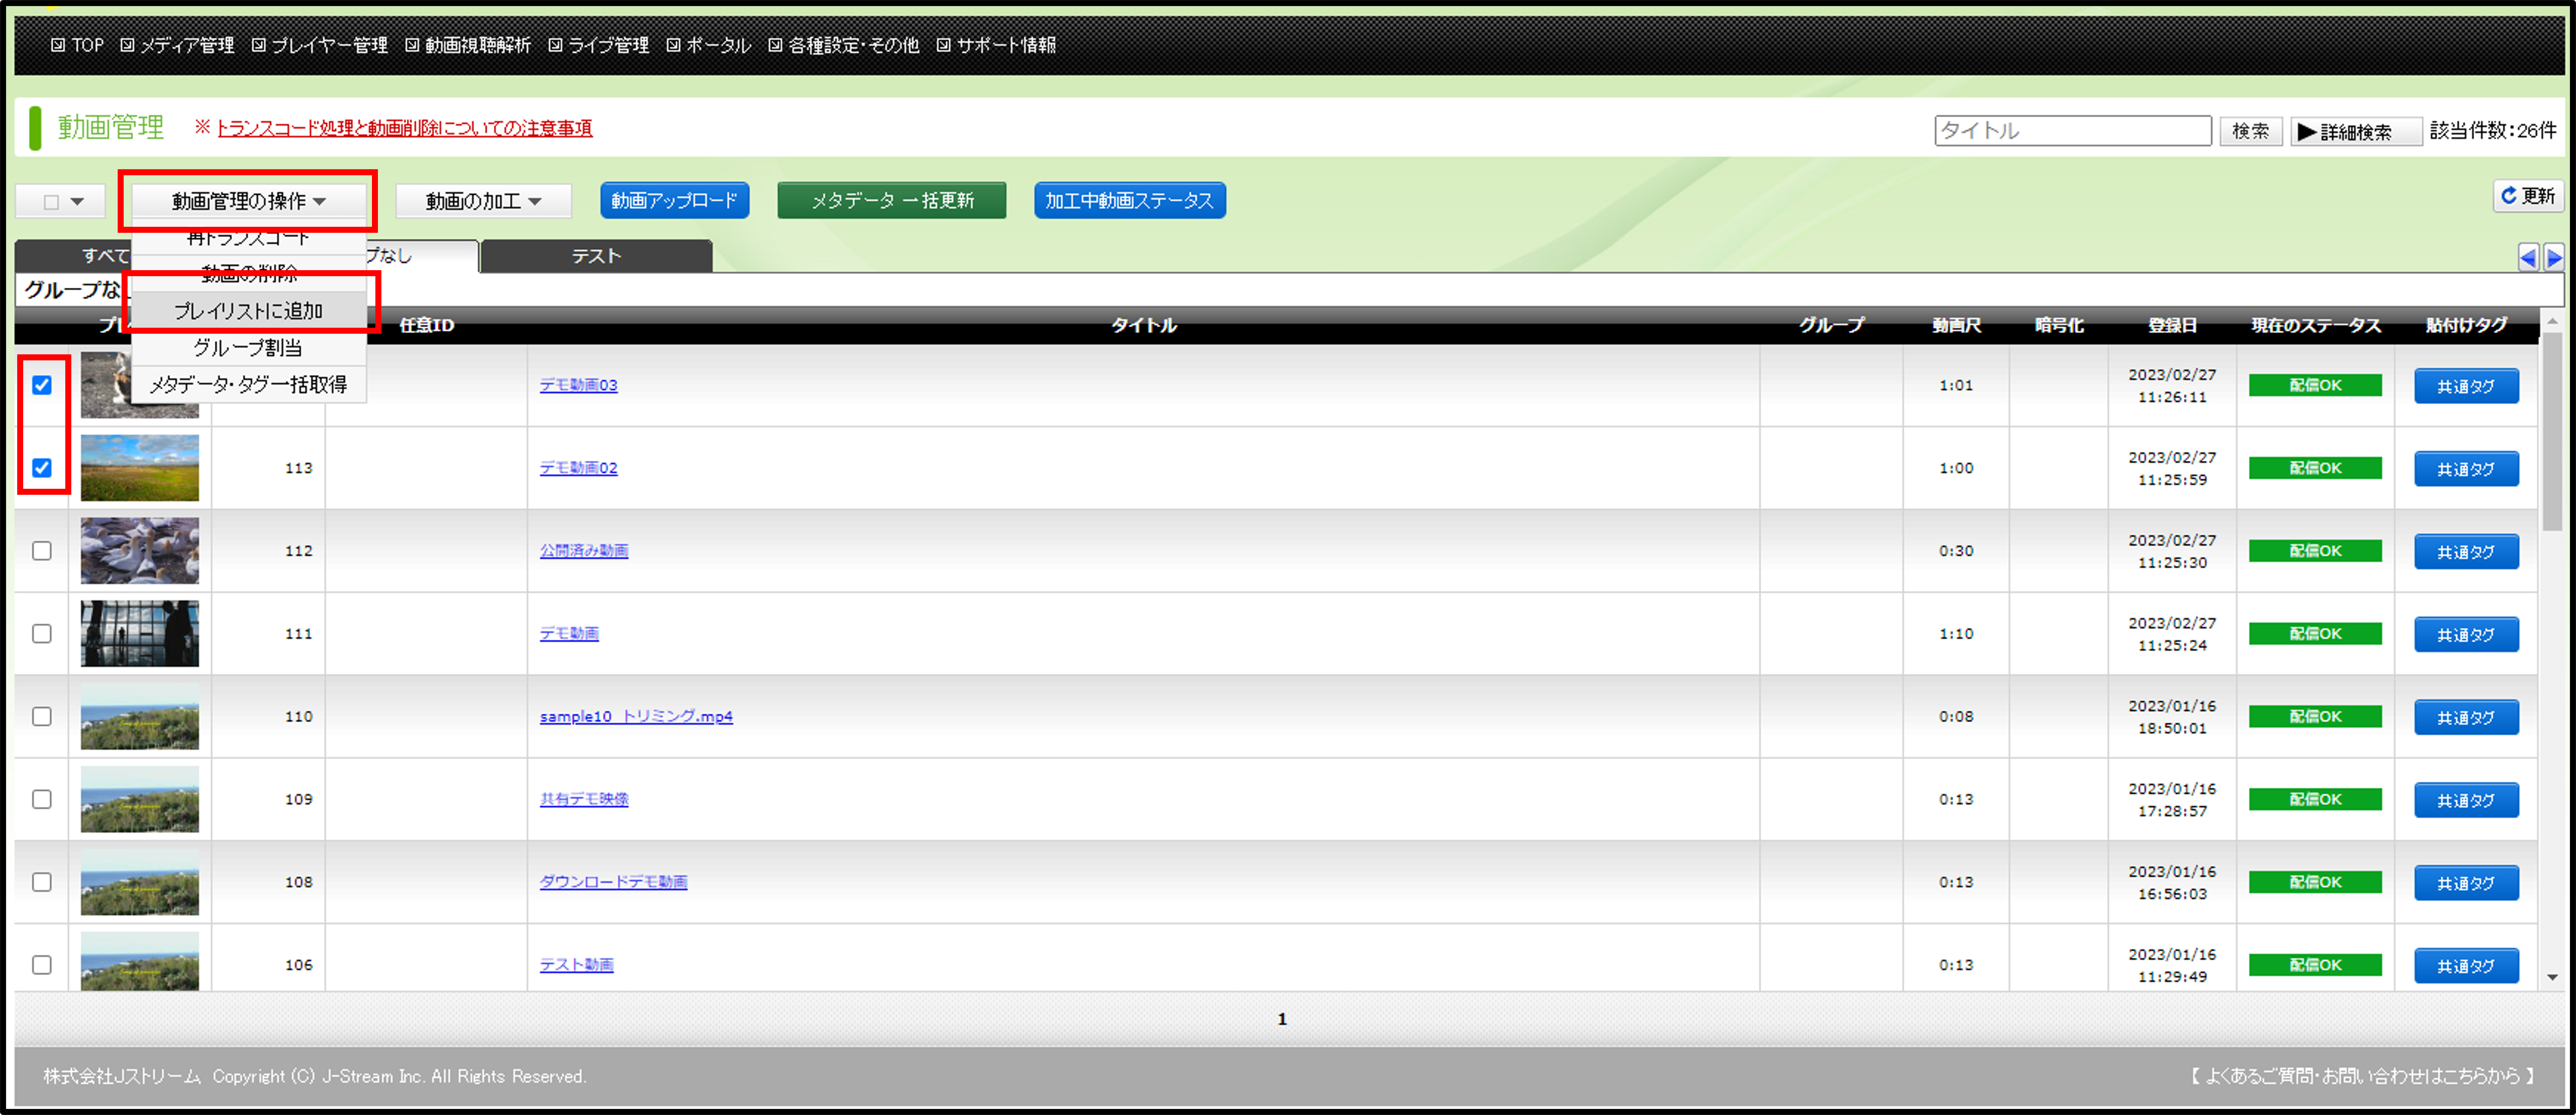Viewport: 2576px width, 1115px height.
Task: Open the テスト動画 title link
Action: 576,965
